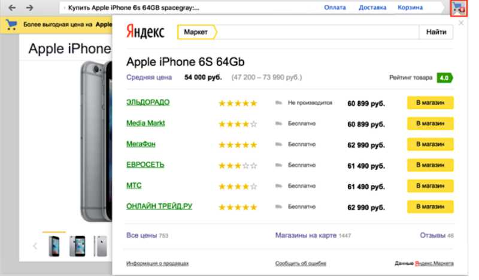This screenshot has height=280, width=479.
Task: Click the star rating for МТС
Action: 238,186
